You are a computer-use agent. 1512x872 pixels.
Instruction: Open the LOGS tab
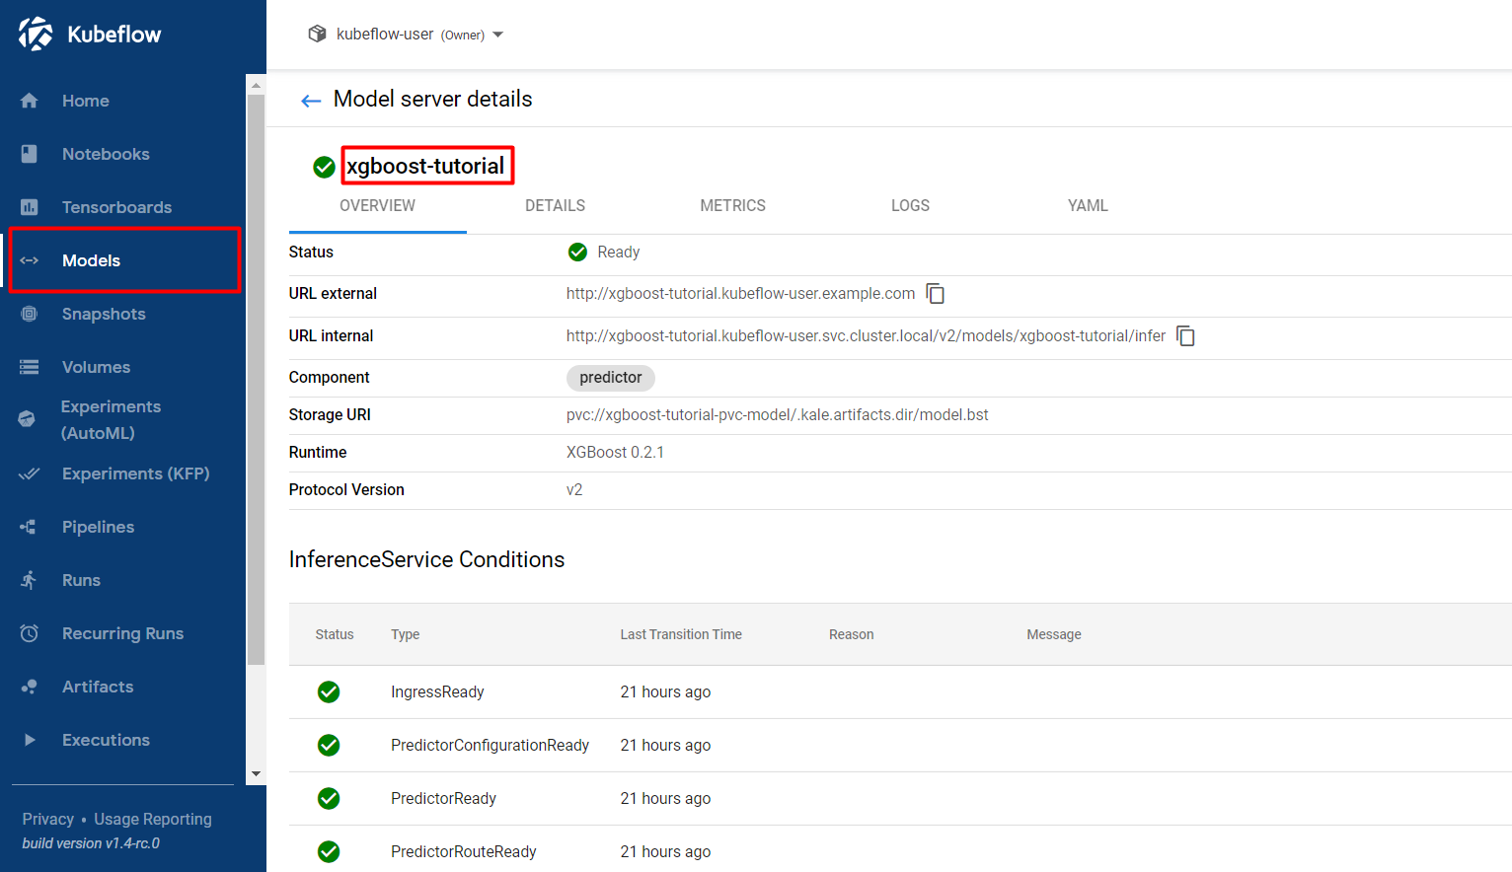(911, 206)
